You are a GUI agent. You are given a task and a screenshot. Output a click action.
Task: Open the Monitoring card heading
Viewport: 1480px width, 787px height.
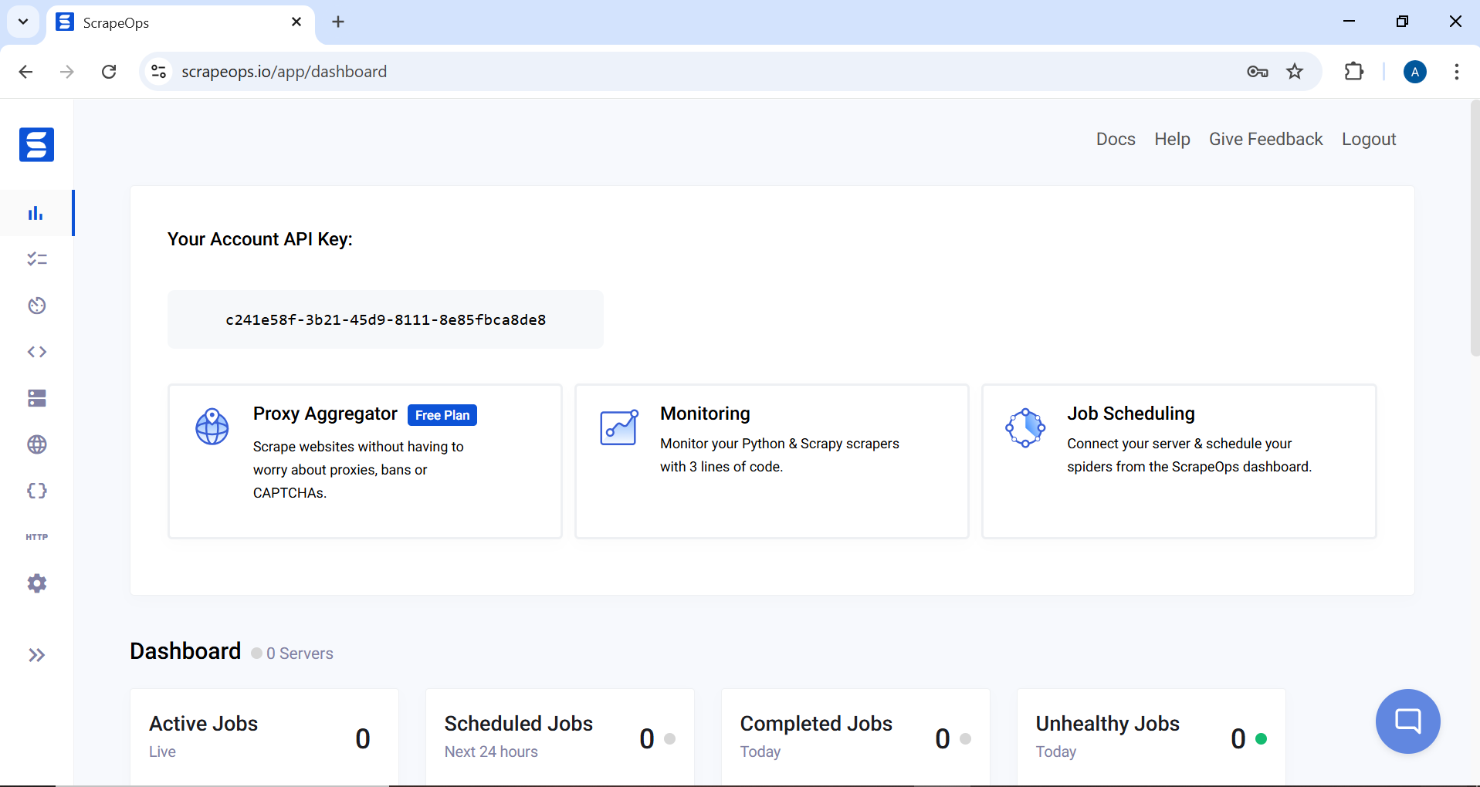(705, 414)
